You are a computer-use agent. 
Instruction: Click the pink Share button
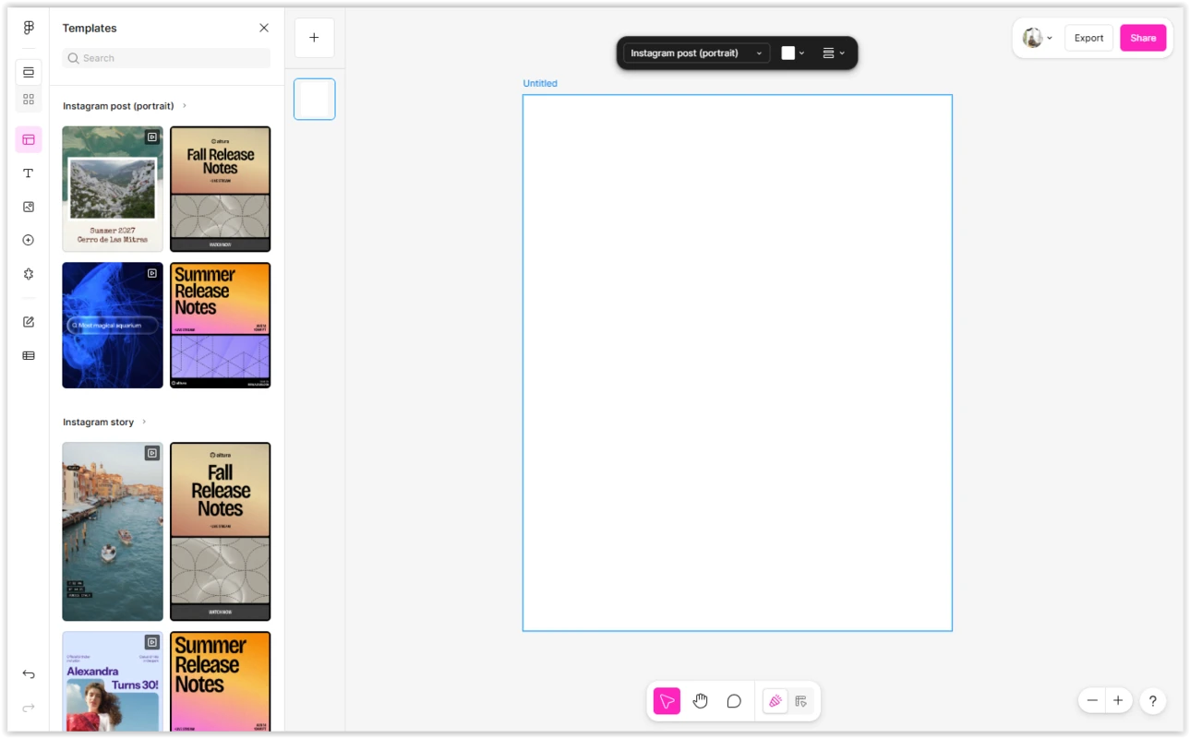coord(1143,38)
